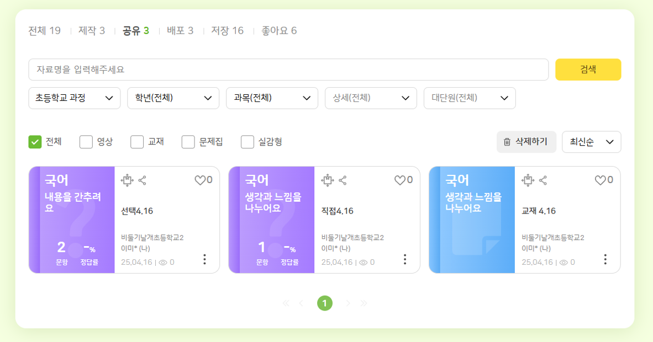Expand the 초등학교 과정 dropdown

(75, 98)
